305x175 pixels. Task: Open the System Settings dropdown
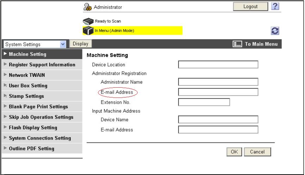tap(35, 44)
